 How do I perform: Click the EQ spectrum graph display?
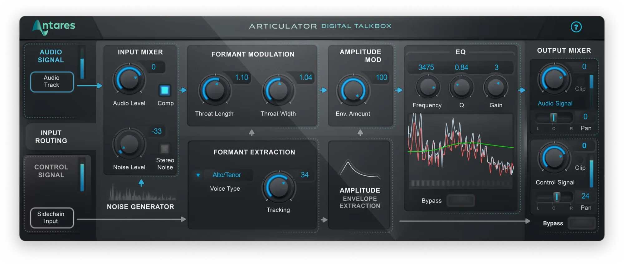pyautogui.click(x=461, y=151)
